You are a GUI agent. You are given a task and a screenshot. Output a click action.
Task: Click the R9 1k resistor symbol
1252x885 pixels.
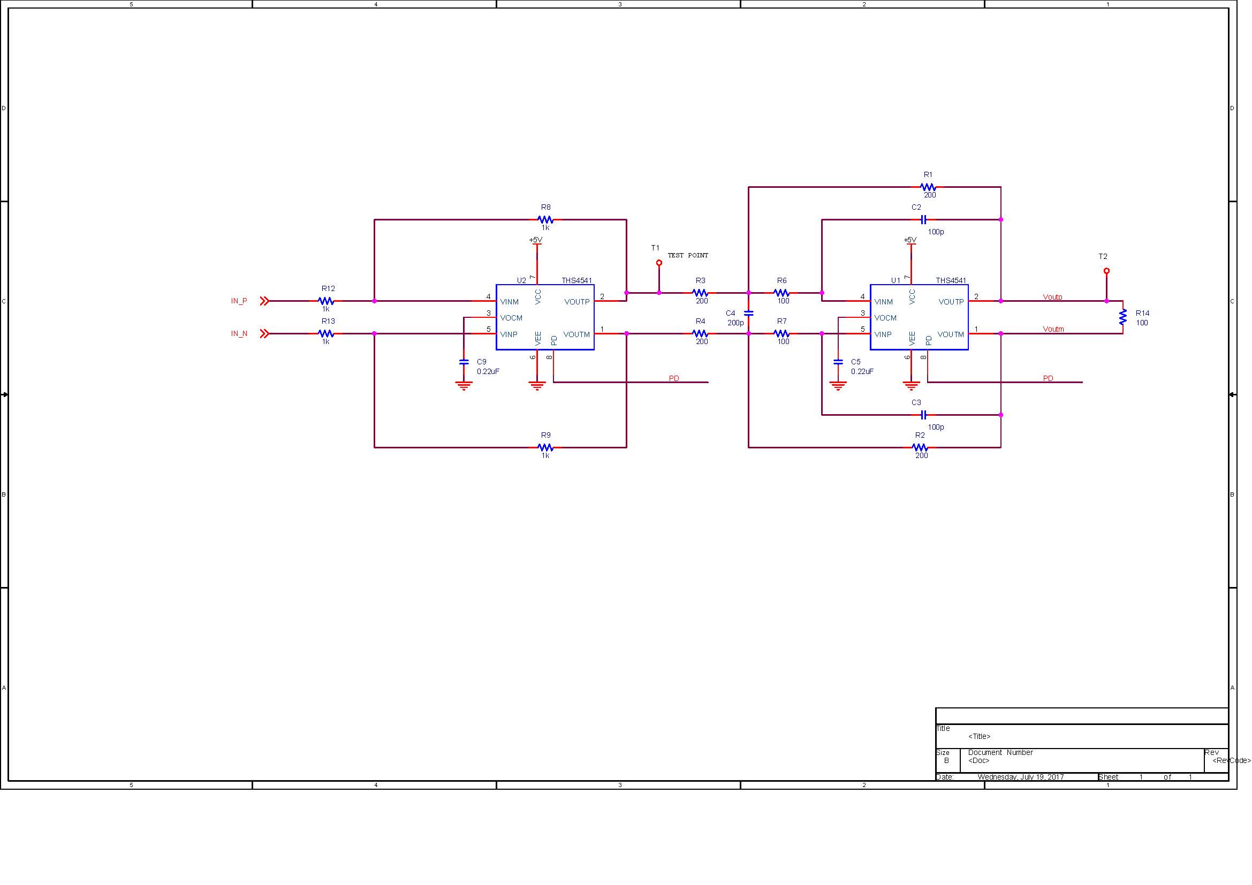click(x=545, y=447)
